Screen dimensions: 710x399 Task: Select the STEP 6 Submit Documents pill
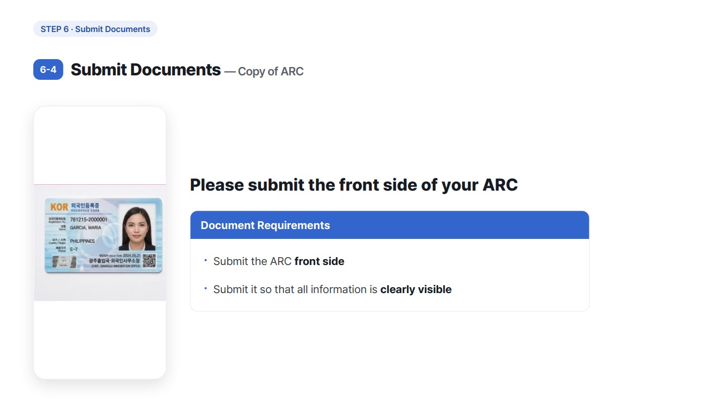(95, 29)
